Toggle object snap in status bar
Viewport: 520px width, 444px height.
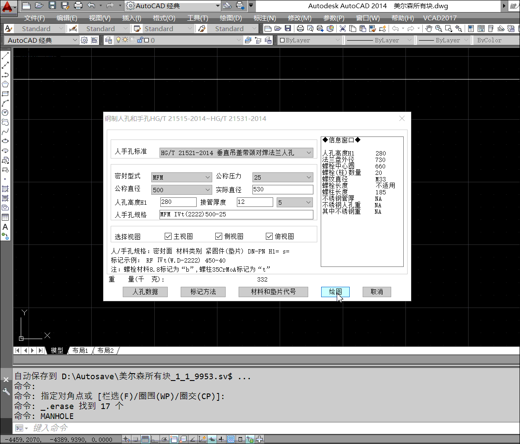pos(174,439)
